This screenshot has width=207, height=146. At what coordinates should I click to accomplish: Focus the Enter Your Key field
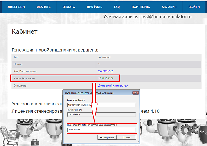tap(101, 130)
